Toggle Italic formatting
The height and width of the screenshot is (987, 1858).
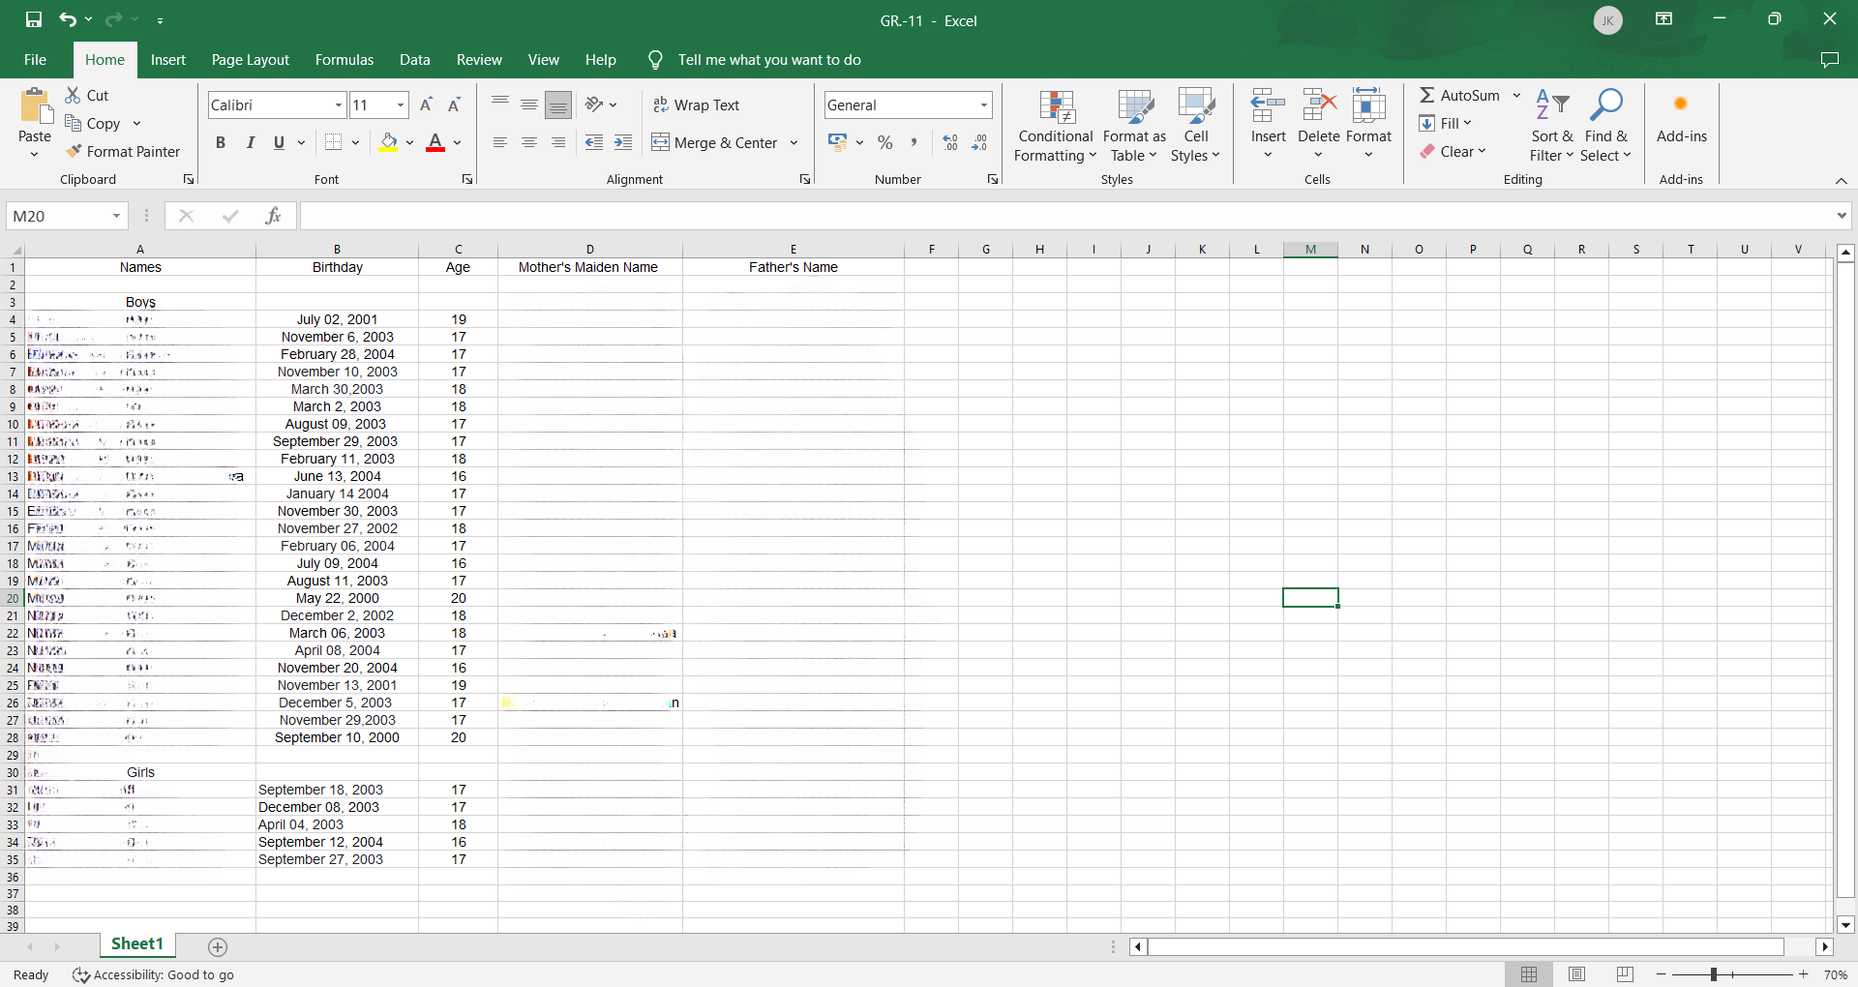250,142
